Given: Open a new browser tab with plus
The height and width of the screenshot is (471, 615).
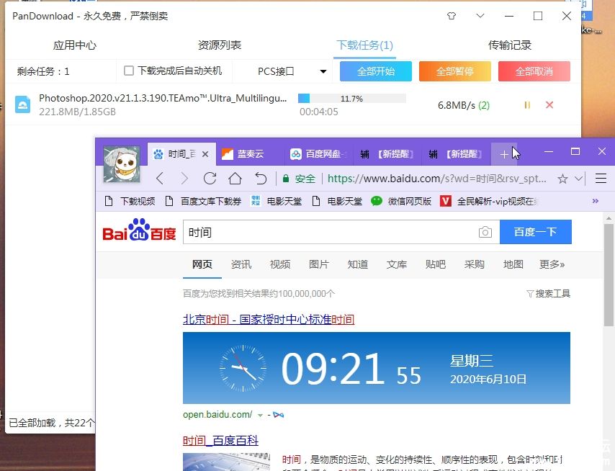Looking at the screenshot, I should click(x=504, y=154).
